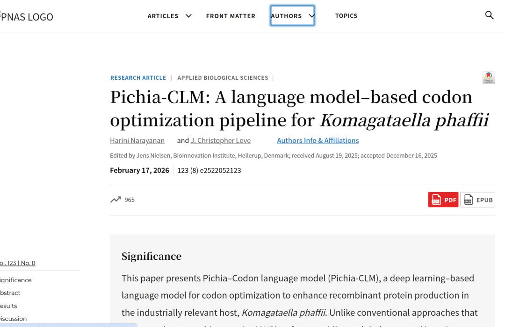
Task: Open the EPUB version of article
Action: [477, 200]
